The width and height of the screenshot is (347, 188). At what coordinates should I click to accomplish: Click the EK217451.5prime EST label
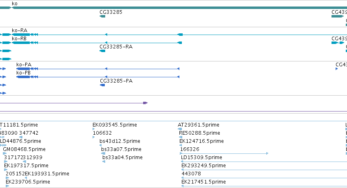(x=203, y=182)
